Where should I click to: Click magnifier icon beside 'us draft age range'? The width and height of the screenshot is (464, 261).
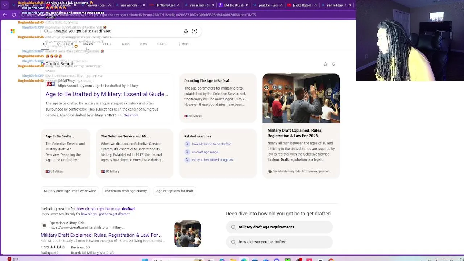187,152
